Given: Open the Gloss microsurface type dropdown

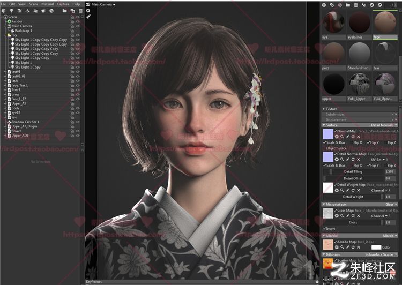Looking at the screenshot, I should tap(391, 204).
